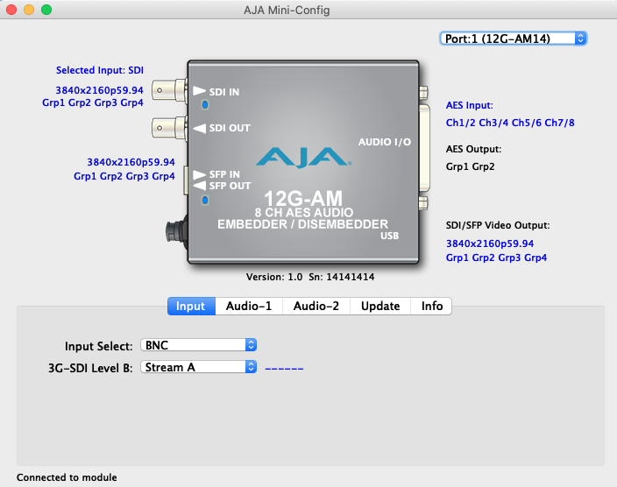Screen dimensions: 617x487
Task: Click the blue SFP status LED
Action: click(205, 200)
